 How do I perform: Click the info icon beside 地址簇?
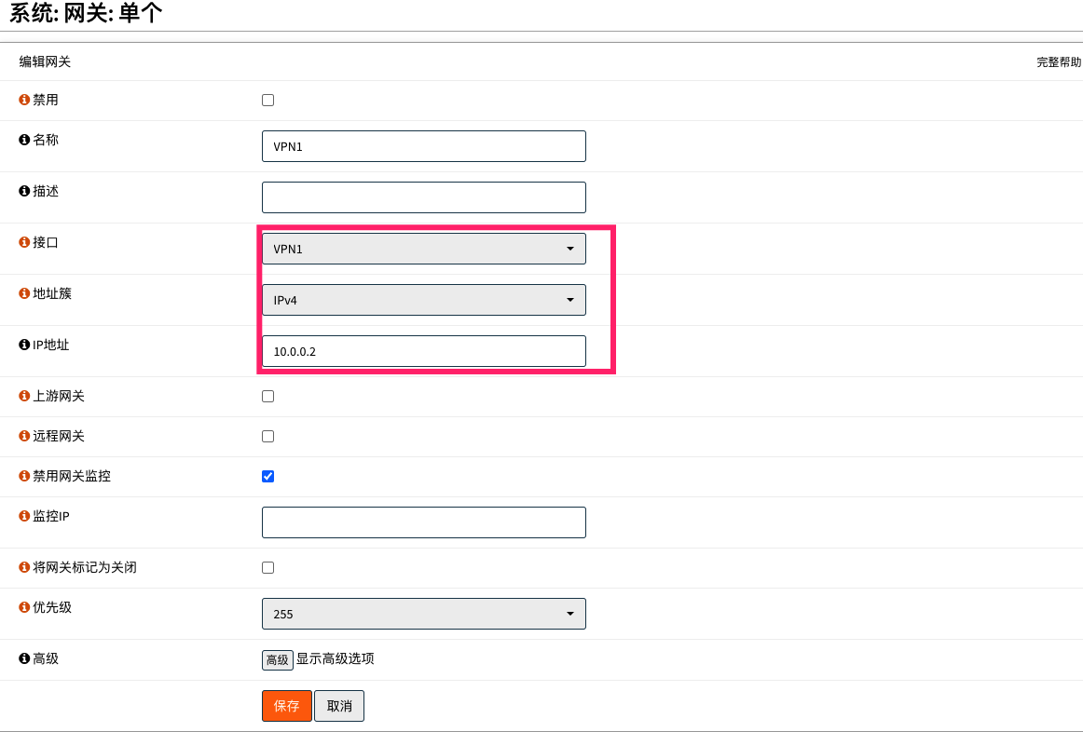(24, 293)
